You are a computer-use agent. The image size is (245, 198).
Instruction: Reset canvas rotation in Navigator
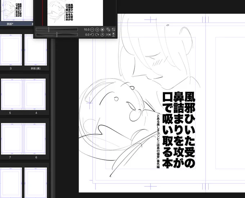[102, 34]
